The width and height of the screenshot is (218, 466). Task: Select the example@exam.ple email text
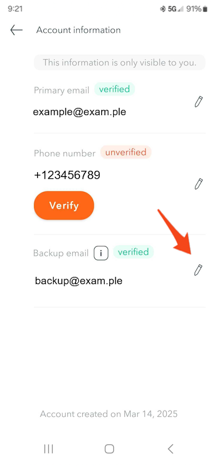pyautogui.click(x=79, y=112)
